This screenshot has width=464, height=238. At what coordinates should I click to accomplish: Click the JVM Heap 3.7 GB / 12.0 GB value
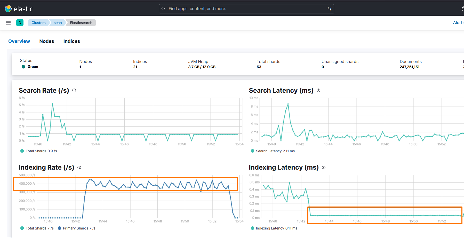pos(202,67)
